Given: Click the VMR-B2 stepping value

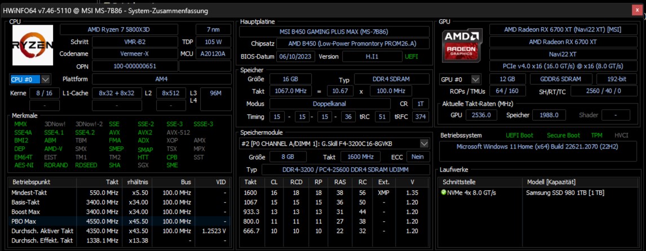Looking at the screenshot, I should click(x=135, y=42).
